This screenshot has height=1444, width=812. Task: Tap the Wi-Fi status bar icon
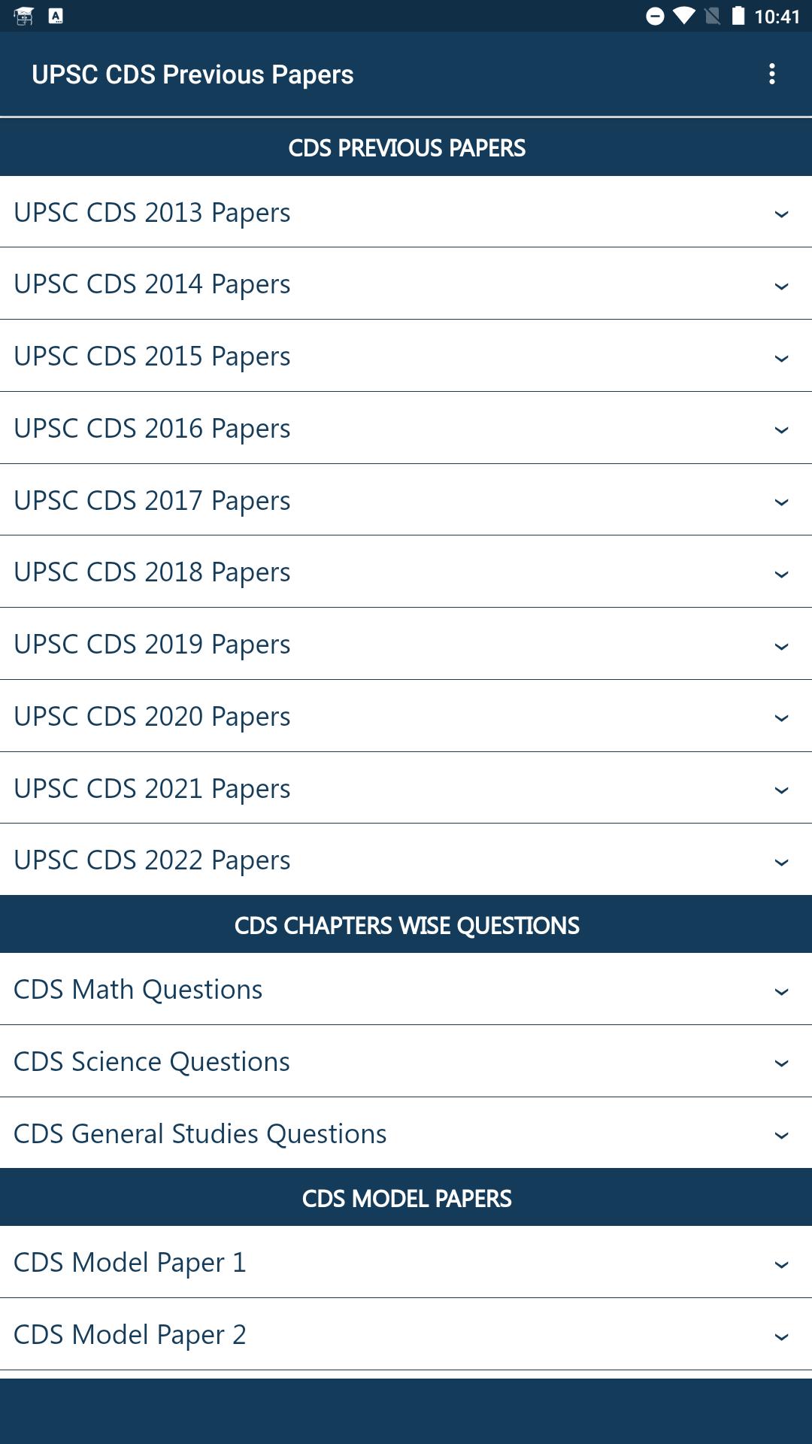click(x=683, y=16)
